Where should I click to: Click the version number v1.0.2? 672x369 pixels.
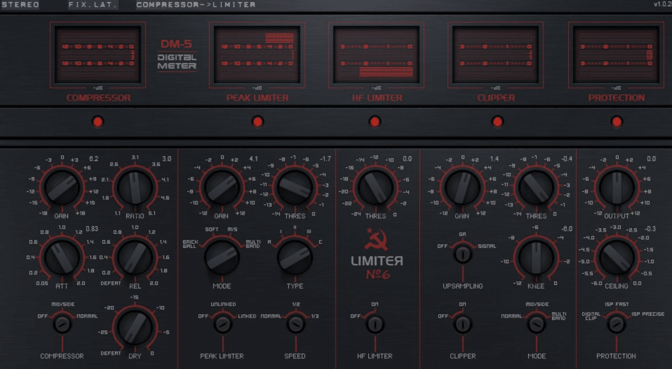tap(662, 5)
